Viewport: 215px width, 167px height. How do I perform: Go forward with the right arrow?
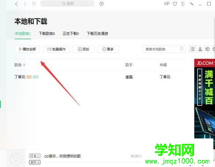25,4
